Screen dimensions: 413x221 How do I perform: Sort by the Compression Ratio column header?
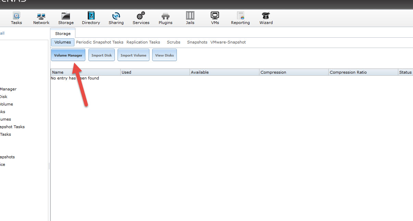click(x=348, y=72)
